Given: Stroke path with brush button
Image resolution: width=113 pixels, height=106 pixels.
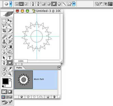Looking at the screenshot, I should click(28, 97).
